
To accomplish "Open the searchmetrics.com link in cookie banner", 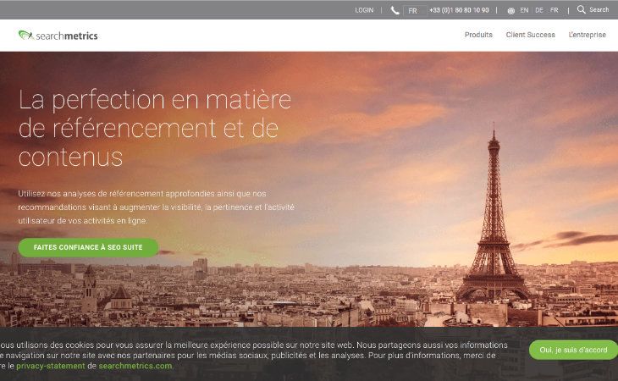I will [x=135, y=366].
